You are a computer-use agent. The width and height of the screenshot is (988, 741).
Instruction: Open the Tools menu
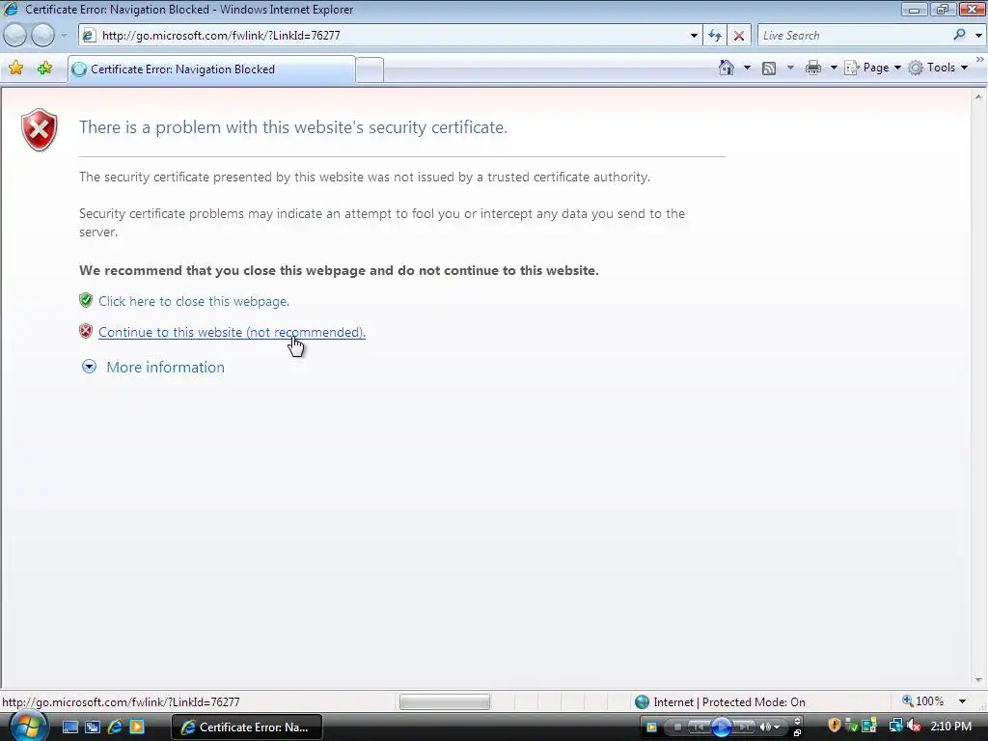[x=938, y=68]
